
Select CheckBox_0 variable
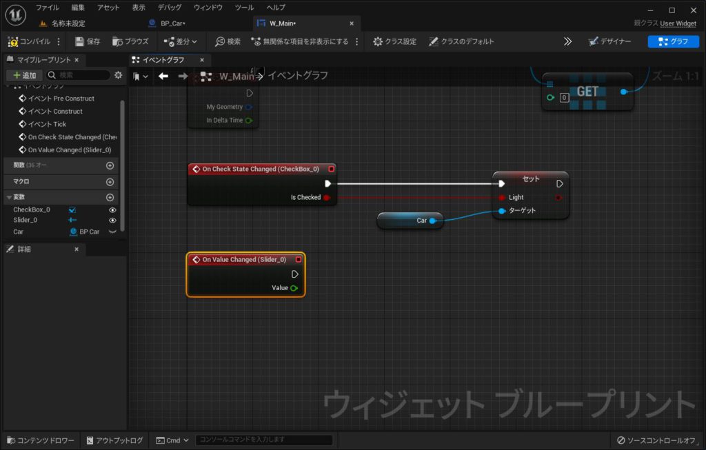click(32, 209)
